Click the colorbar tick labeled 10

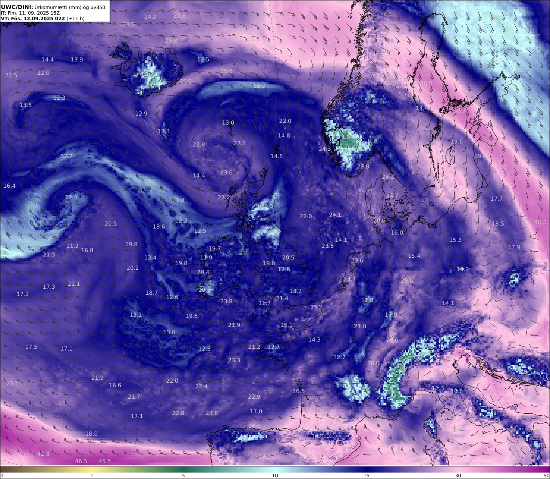pyautogui.click(x=275, y=476)
